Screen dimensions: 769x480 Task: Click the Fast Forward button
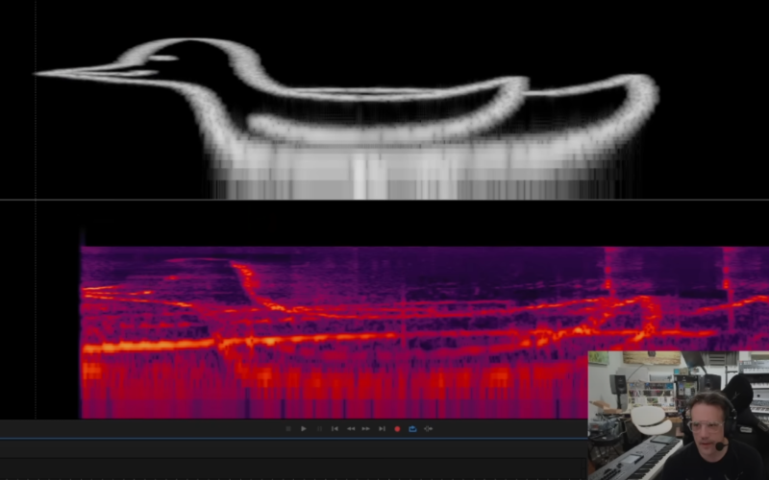(366, 428)
